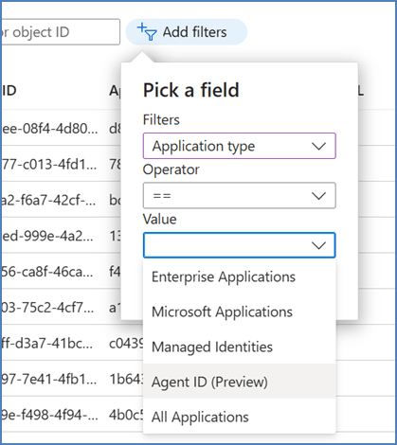Click the Value dropdown chevron
Viewport: 397px width, 445px height.
pos(318,245)
